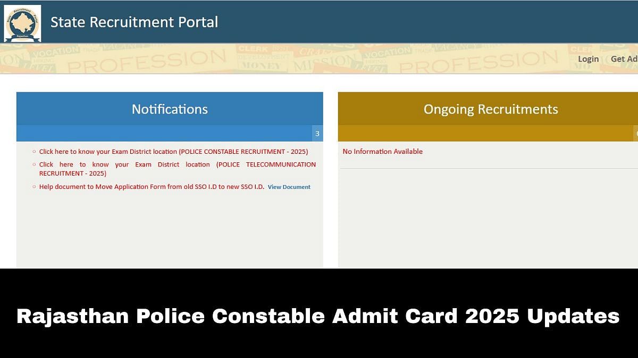Open the Get Admit Card menu item
Screen dimensions: 638x358
pyautogui.click(x=625, y=59)
